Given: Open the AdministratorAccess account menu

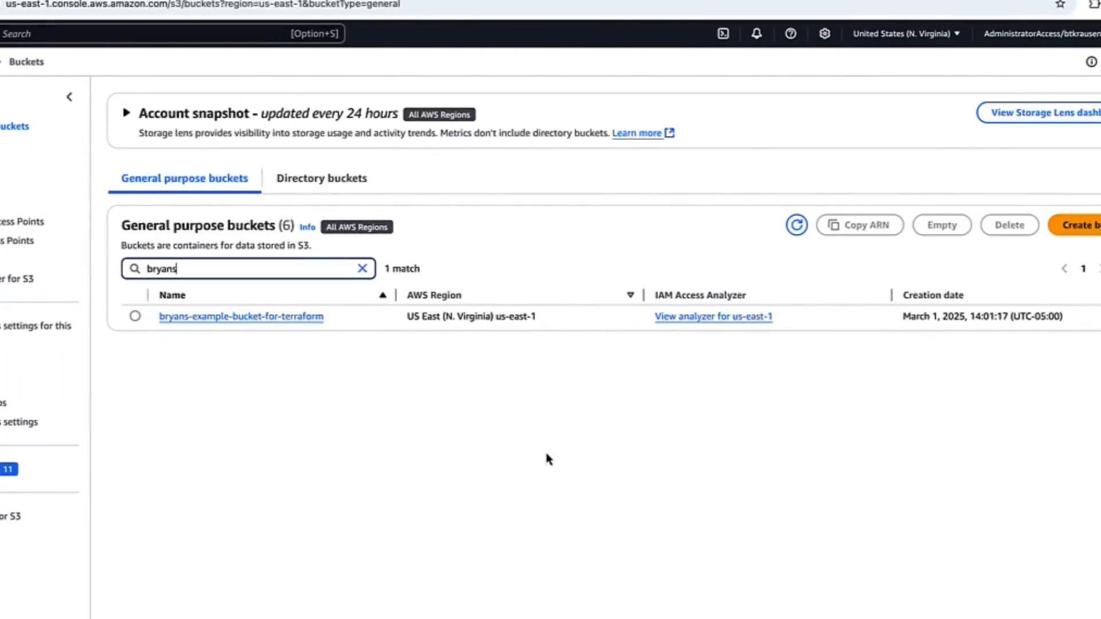Looking at the screenshot, I should 1042,34.
